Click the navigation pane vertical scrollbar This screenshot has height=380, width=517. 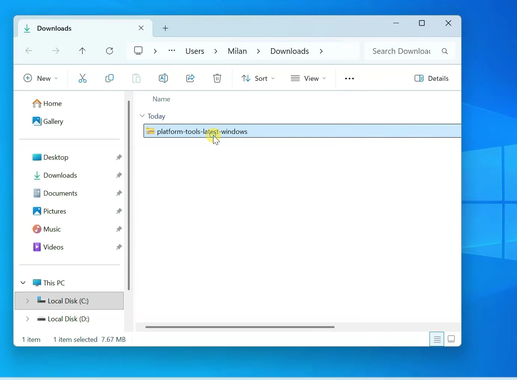tap(129, 195)
